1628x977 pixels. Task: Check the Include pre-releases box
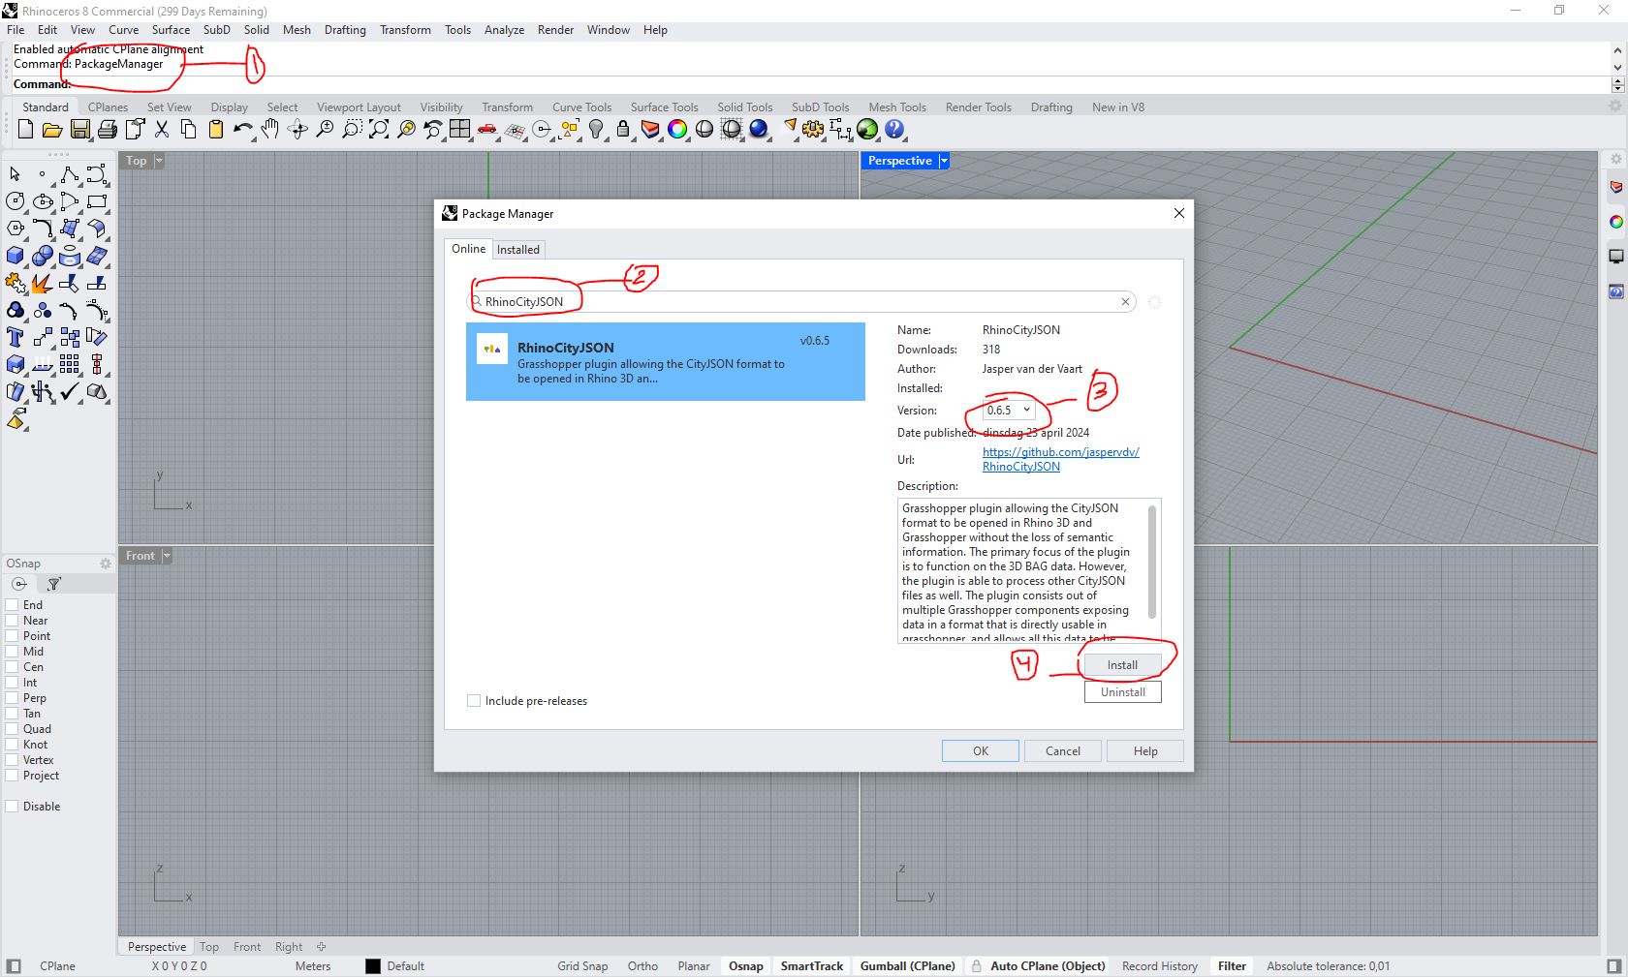pyautogui.click(x=474, y=700)
